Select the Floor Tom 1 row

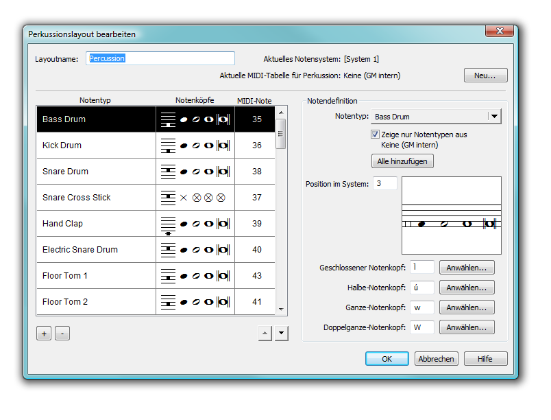click(156, 275)
